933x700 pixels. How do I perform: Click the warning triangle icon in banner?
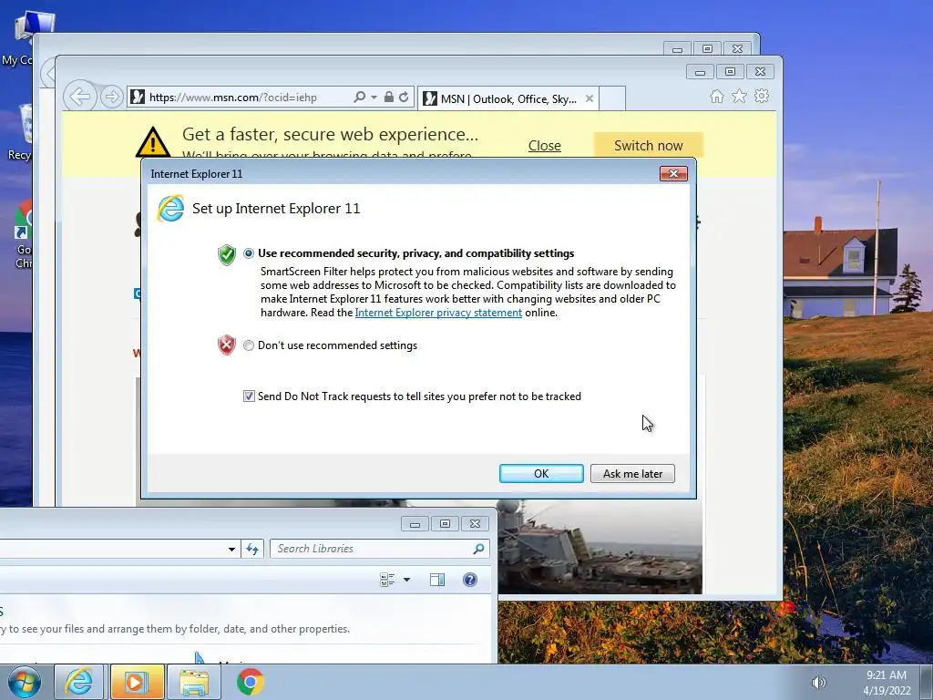(x=153, y=141)
